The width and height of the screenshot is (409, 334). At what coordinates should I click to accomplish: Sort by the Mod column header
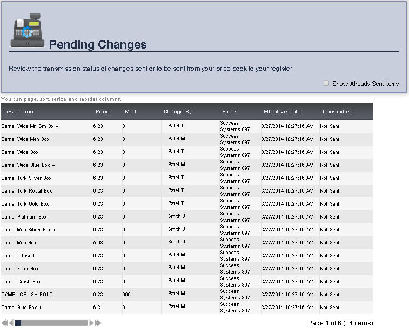click(130, 112)
